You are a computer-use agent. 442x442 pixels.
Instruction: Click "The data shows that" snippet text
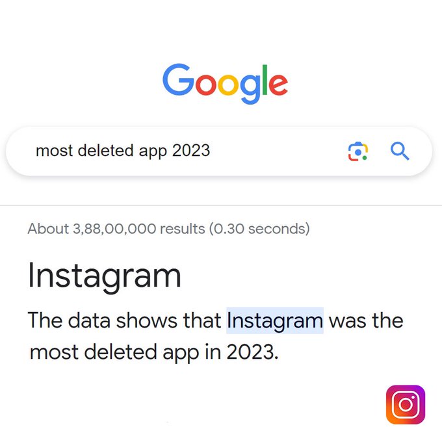(x=125, y=320)
